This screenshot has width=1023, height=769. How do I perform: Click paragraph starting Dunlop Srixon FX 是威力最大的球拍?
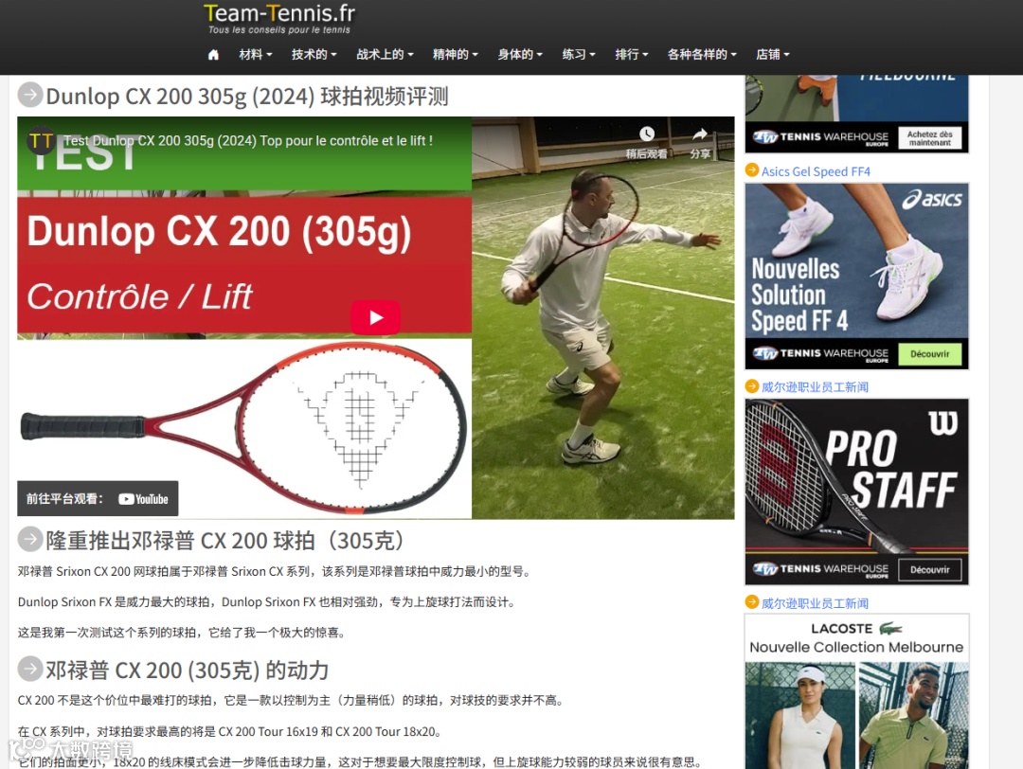click(x=266, y=602)
